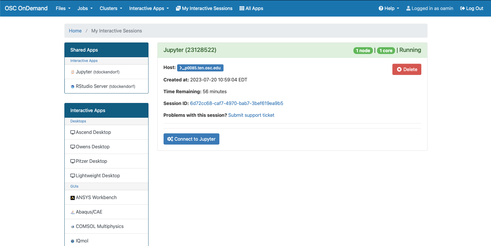Open Pitzer Desktop app
The width and height of the screenshot is (491, 246).
tap(106, 161)
